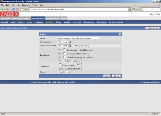Screen dimensions: 161x116
Task: Click New under Operations
Action: (x=61, y=68)
